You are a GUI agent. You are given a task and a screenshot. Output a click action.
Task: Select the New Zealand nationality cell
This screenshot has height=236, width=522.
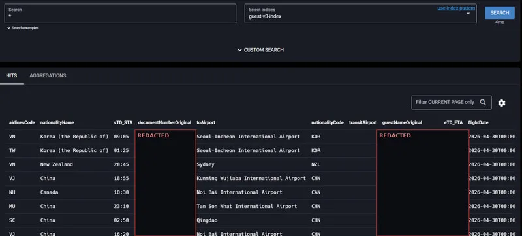click(57, 164)
